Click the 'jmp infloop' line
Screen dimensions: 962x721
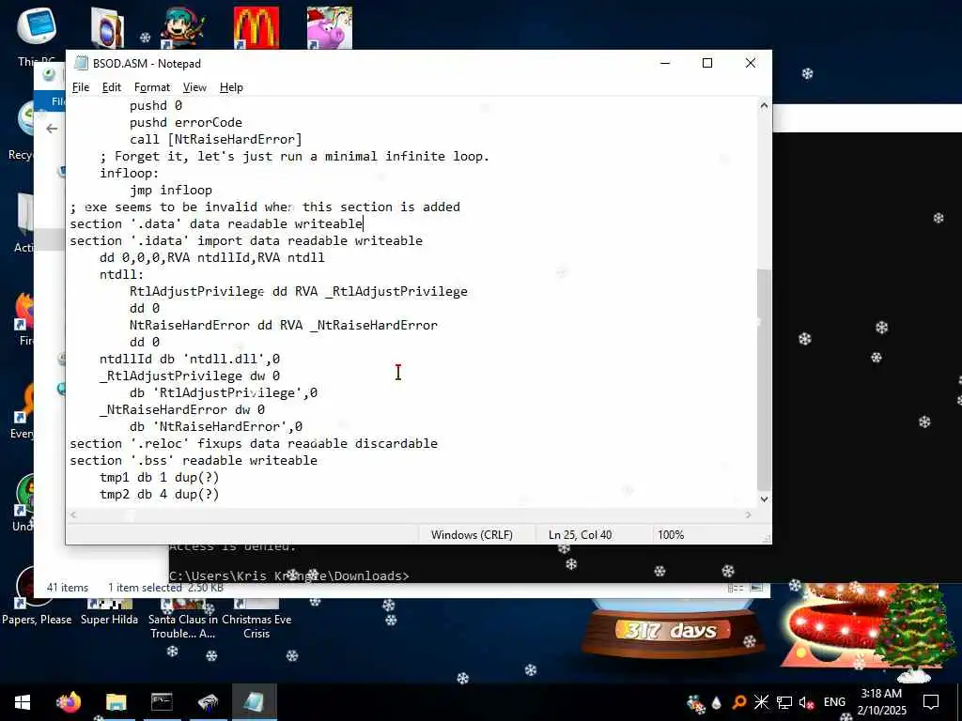tap(171, 190)
